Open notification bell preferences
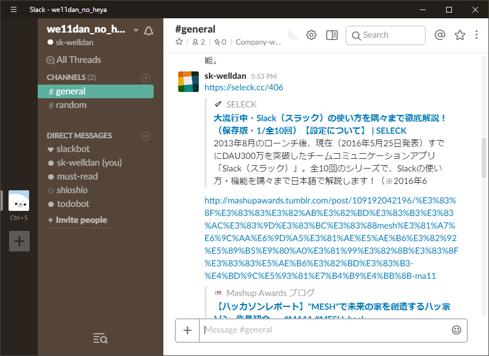The image size is (489, 356). (149, 31)
